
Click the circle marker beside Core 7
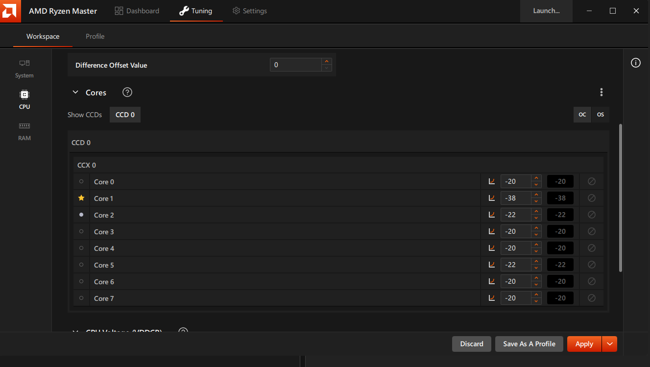click(x=81, y=298)
